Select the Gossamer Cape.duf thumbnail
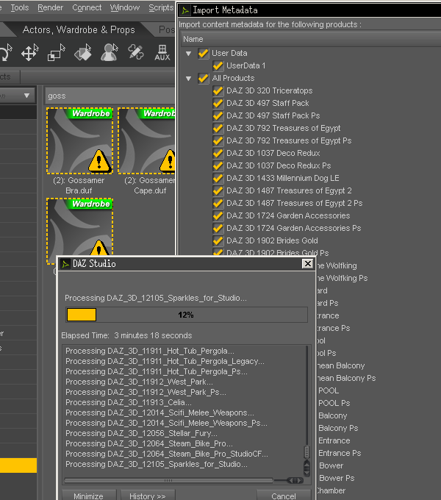This screenshot has width=441, height=500. click(x=146, y=140)
